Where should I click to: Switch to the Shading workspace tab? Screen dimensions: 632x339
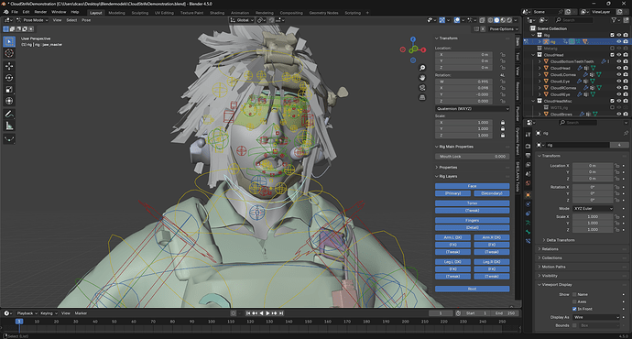[217, 13]
